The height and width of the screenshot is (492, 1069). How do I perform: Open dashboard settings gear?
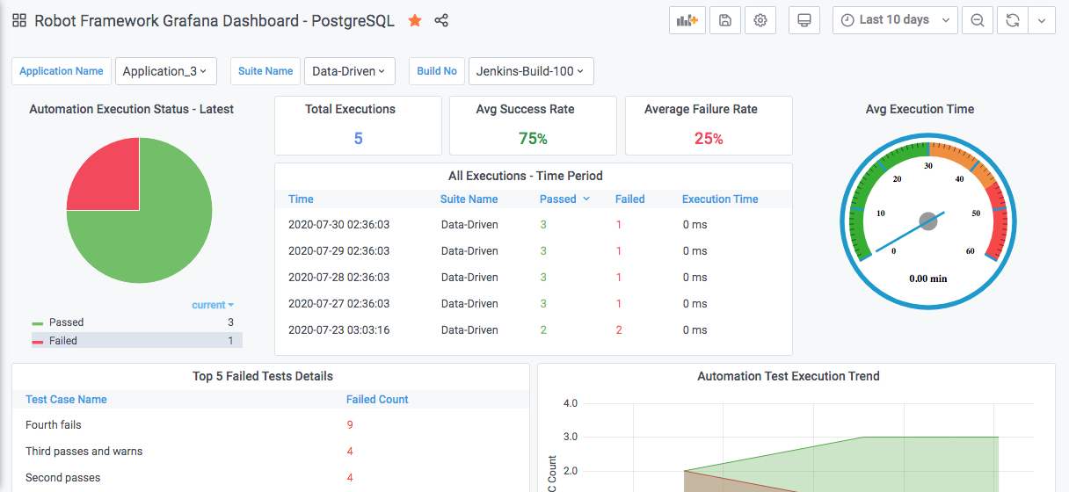(x=760, y=20)
